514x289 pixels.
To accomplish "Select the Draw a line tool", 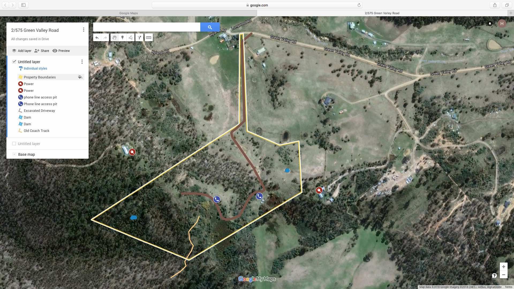I will [x=131, y=38].
